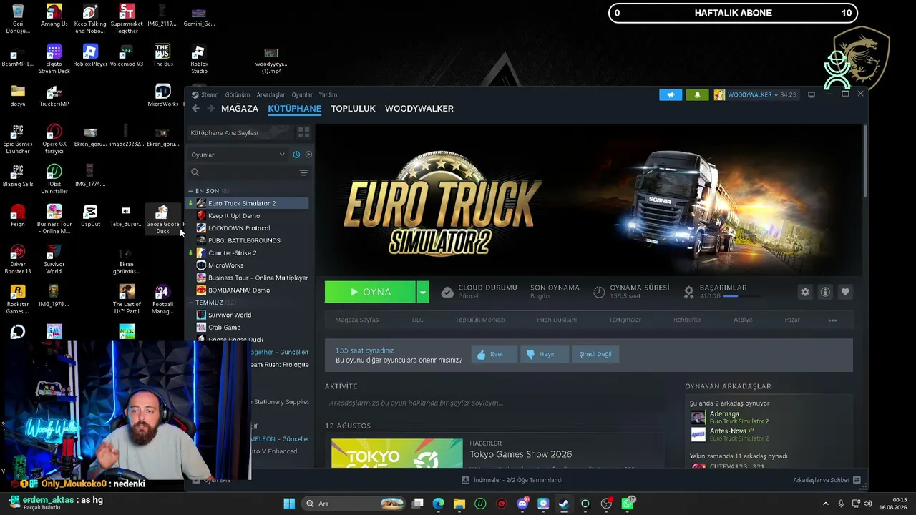Show game information icon

825,292
